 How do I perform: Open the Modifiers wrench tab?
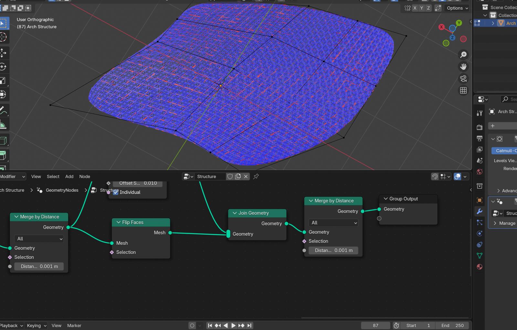click(x=480, y=211)
